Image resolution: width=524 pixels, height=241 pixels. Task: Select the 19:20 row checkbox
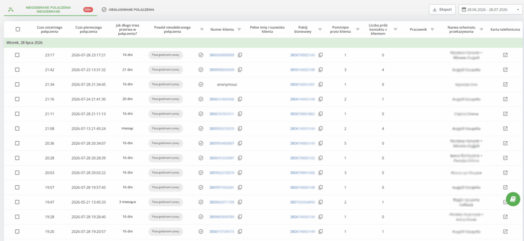[17, 231]
